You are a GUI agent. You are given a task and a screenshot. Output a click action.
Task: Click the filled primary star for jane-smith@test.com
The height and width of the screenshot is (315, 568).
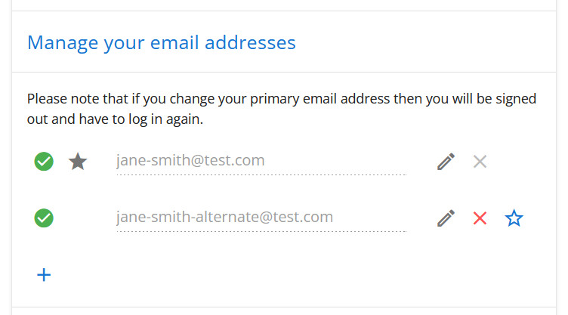pos(78,161)
